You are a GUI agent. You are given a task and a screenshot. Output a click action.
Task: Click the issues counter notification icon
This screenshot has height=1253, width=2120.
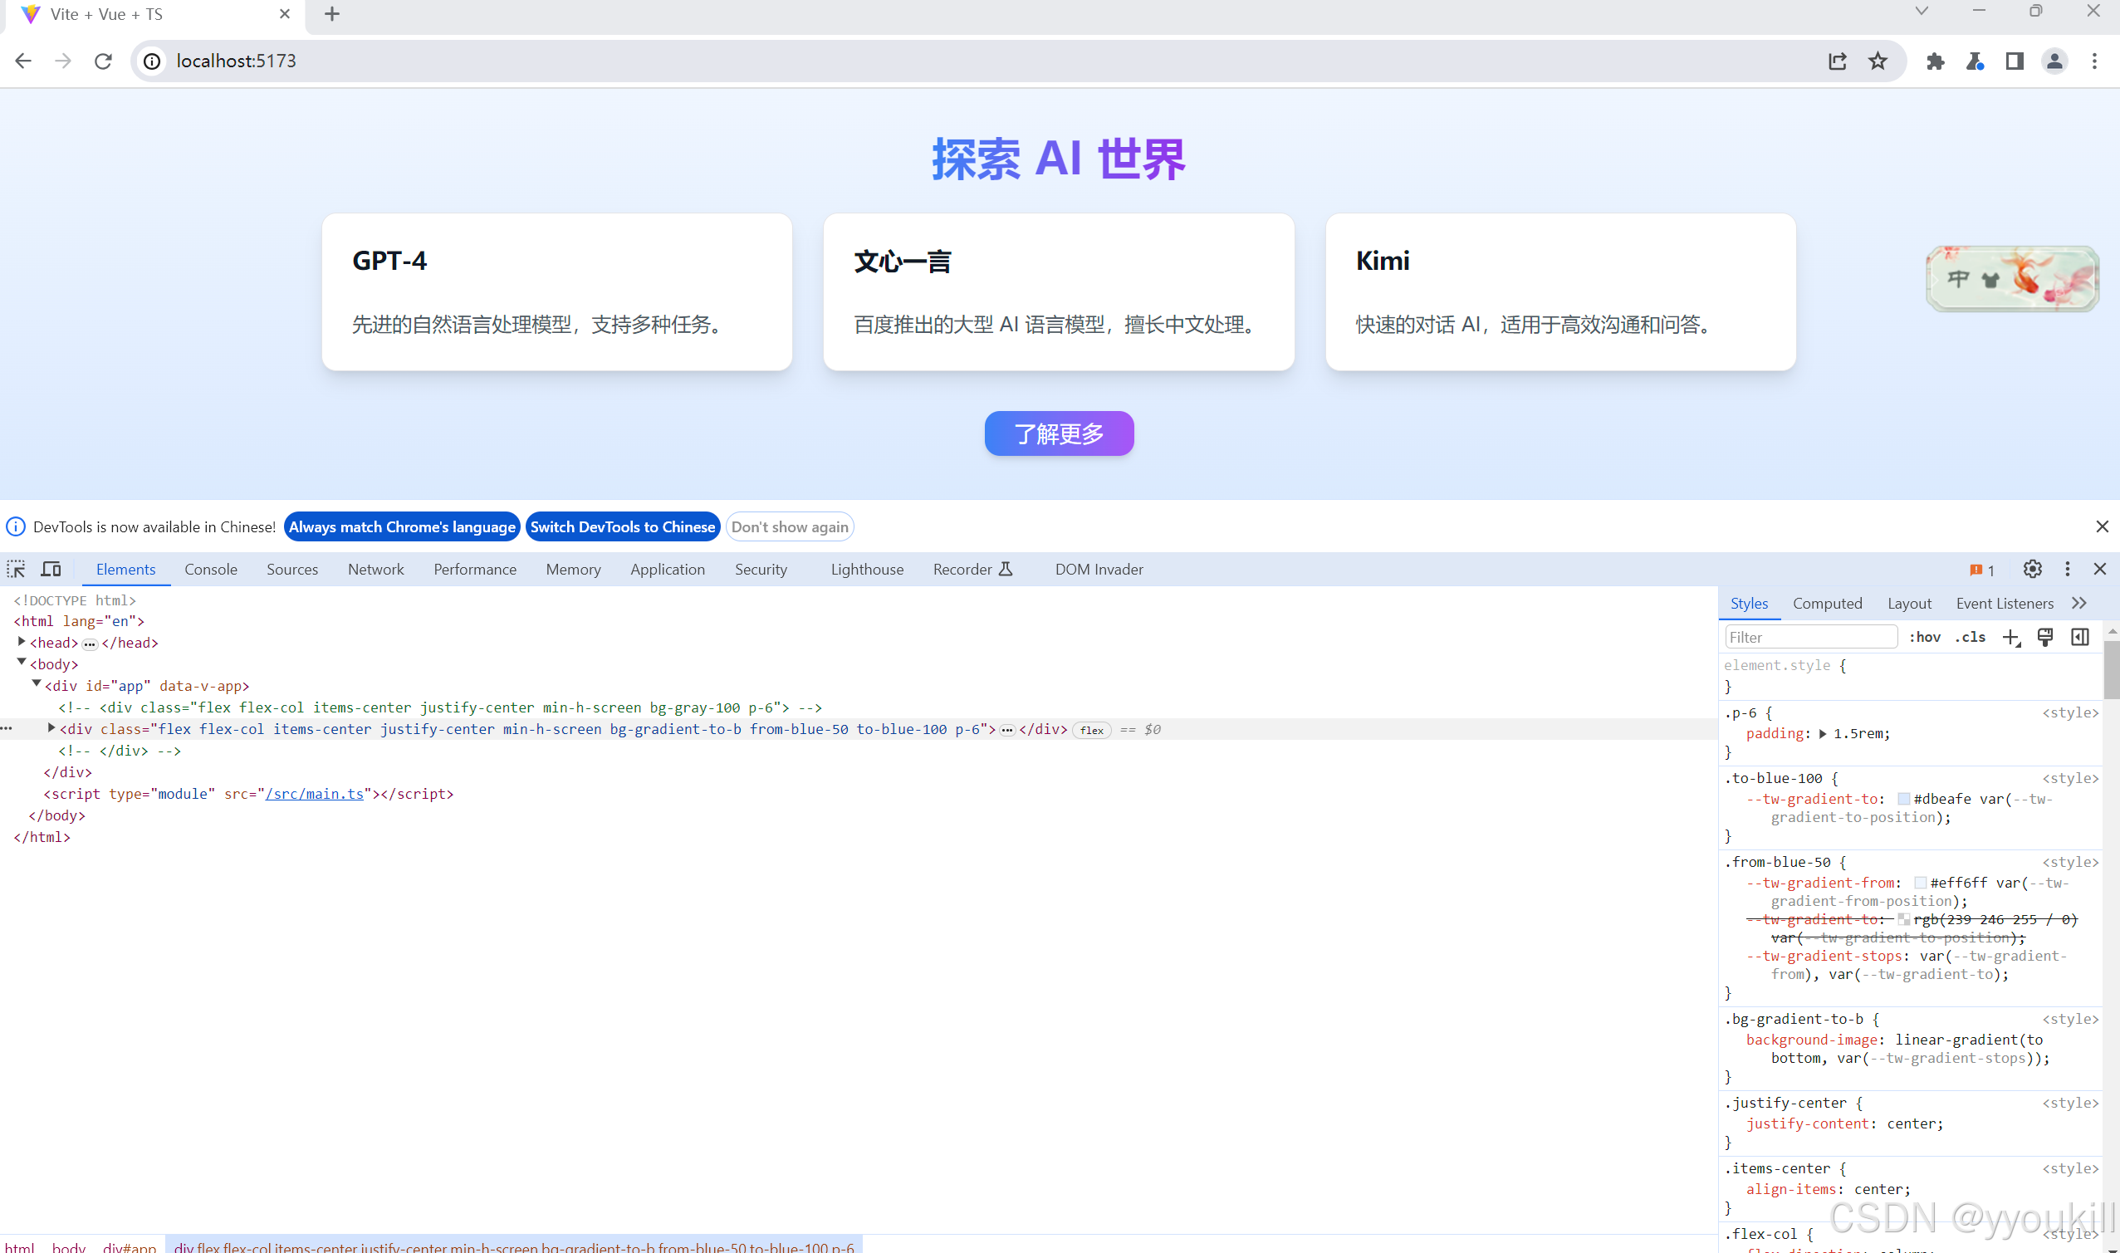(1980, 569)
